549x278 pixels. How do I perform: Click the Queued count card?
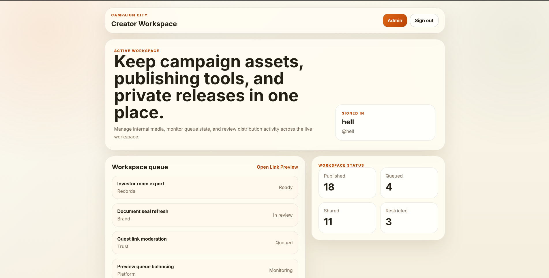(409, 183)
